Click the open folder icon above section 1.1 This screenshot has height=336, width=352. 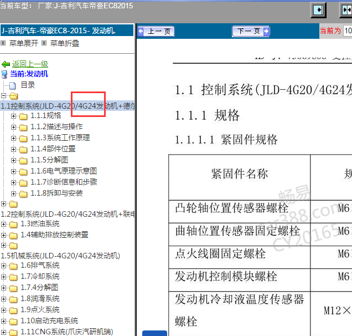pyautogui.click(x=14, y=96)
